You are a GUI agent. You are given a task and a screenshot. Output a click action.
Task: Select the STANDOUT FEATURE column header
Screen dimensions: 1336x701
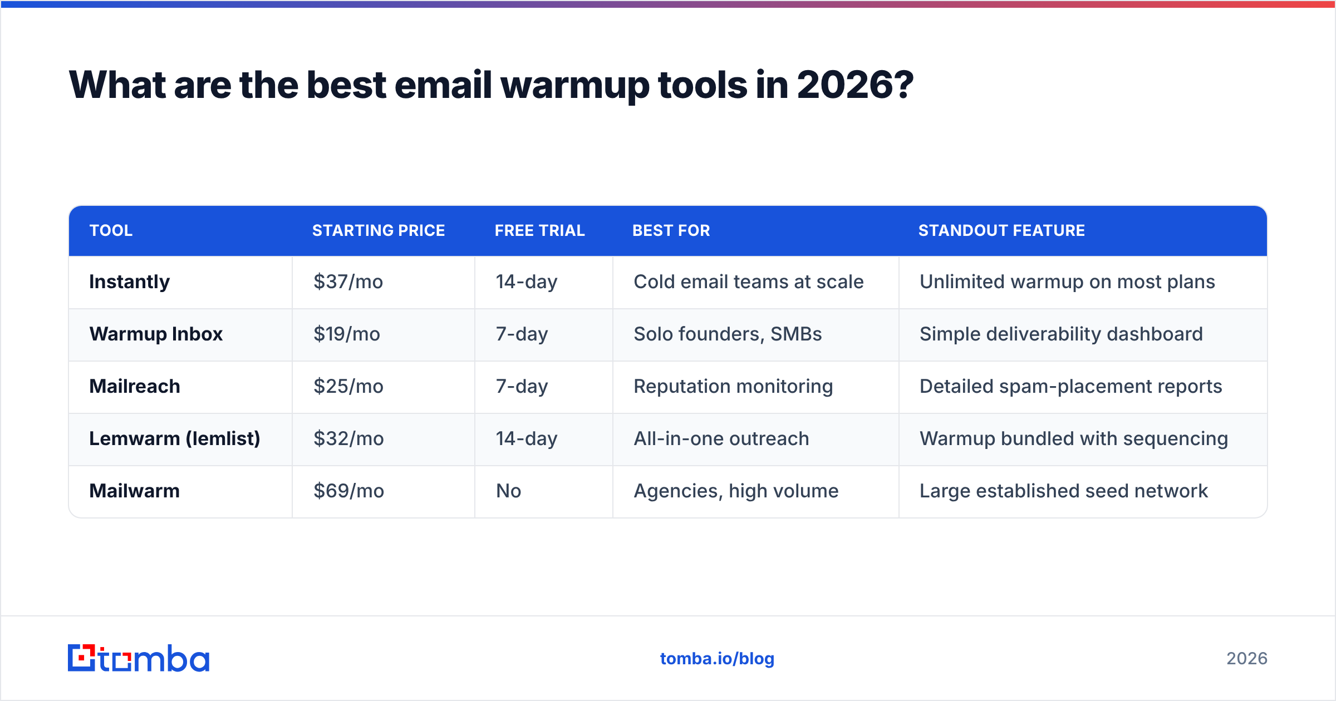(1001, 230)
